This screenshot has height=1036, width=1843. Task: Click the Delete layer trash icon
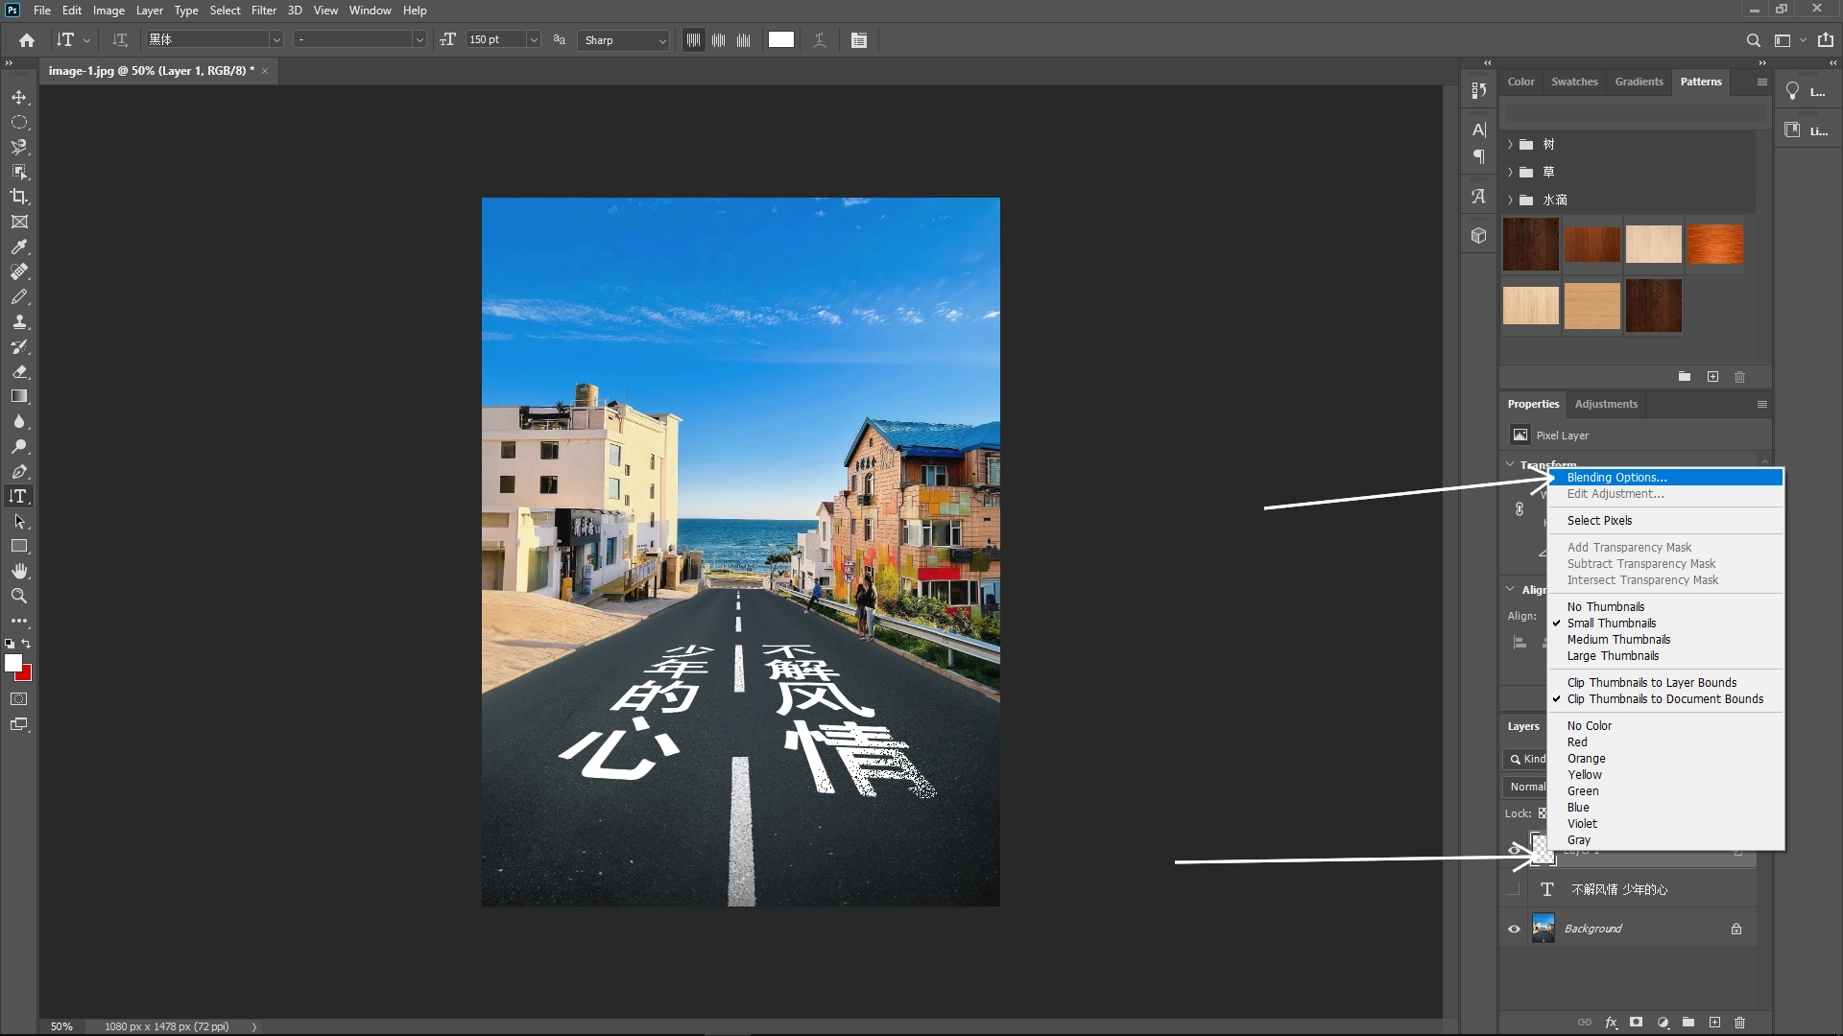click(x=1739, y=1023)
